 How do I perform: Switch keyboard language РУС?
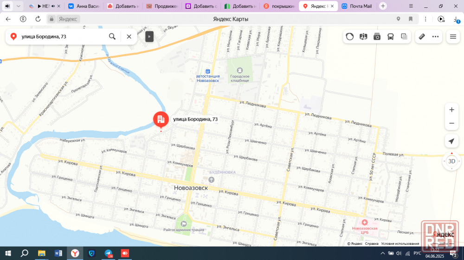417,253
